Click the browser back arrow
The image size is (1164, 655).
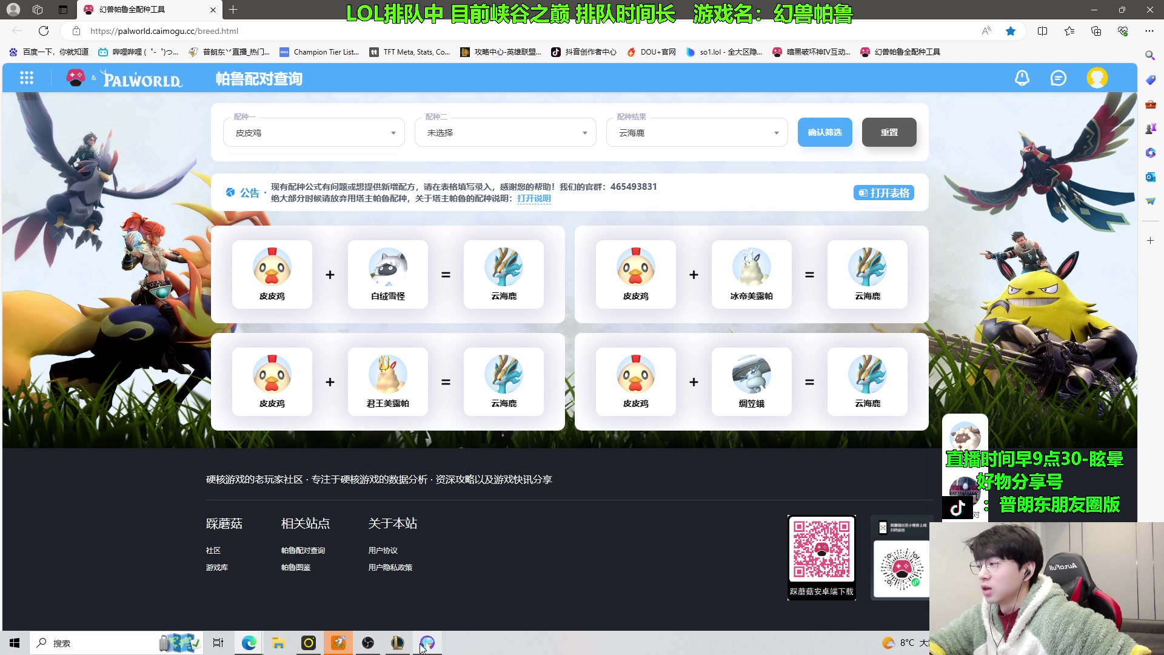[x=17, y=31]
